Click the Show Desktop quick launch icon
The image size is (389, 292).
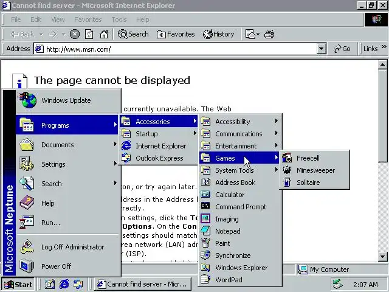pyautogui.click(x=50, y=284)
